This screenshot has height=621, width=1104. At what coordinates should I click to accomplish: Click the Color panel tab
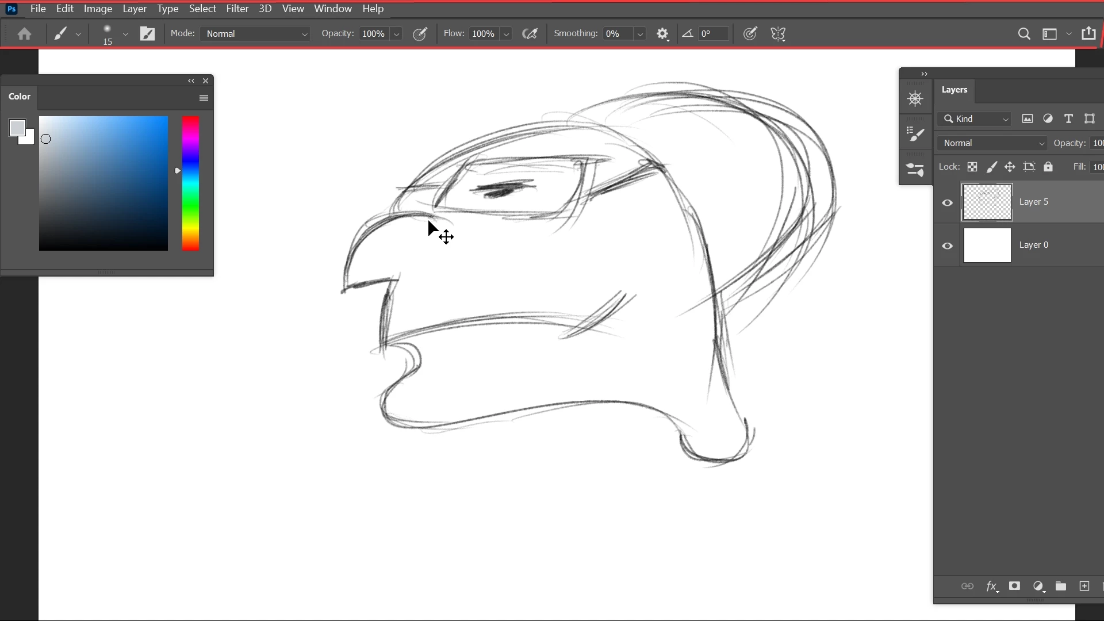click(x=20, y=97)
